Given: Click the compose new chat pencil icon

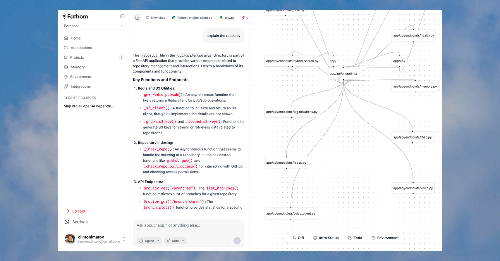Looking at the screenshot, I should [x=137, y=18].
